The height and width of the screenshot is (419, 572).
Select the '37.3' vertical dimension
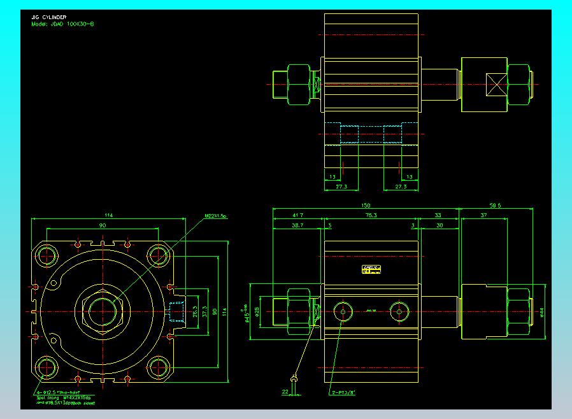pos(204,311)
